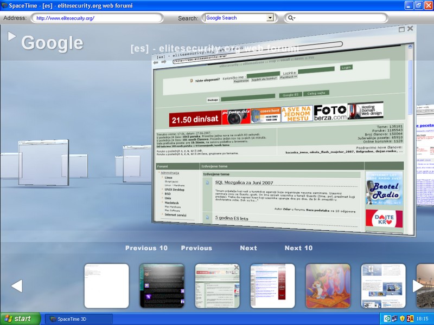Click the top Address field with elitesecurity URL
The width and height of the screenshot is (434, 325).
coord(97,18)
